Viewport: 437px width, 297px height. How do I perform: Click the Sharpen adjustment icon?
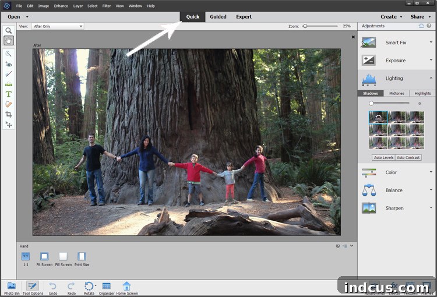coord(369,208)
